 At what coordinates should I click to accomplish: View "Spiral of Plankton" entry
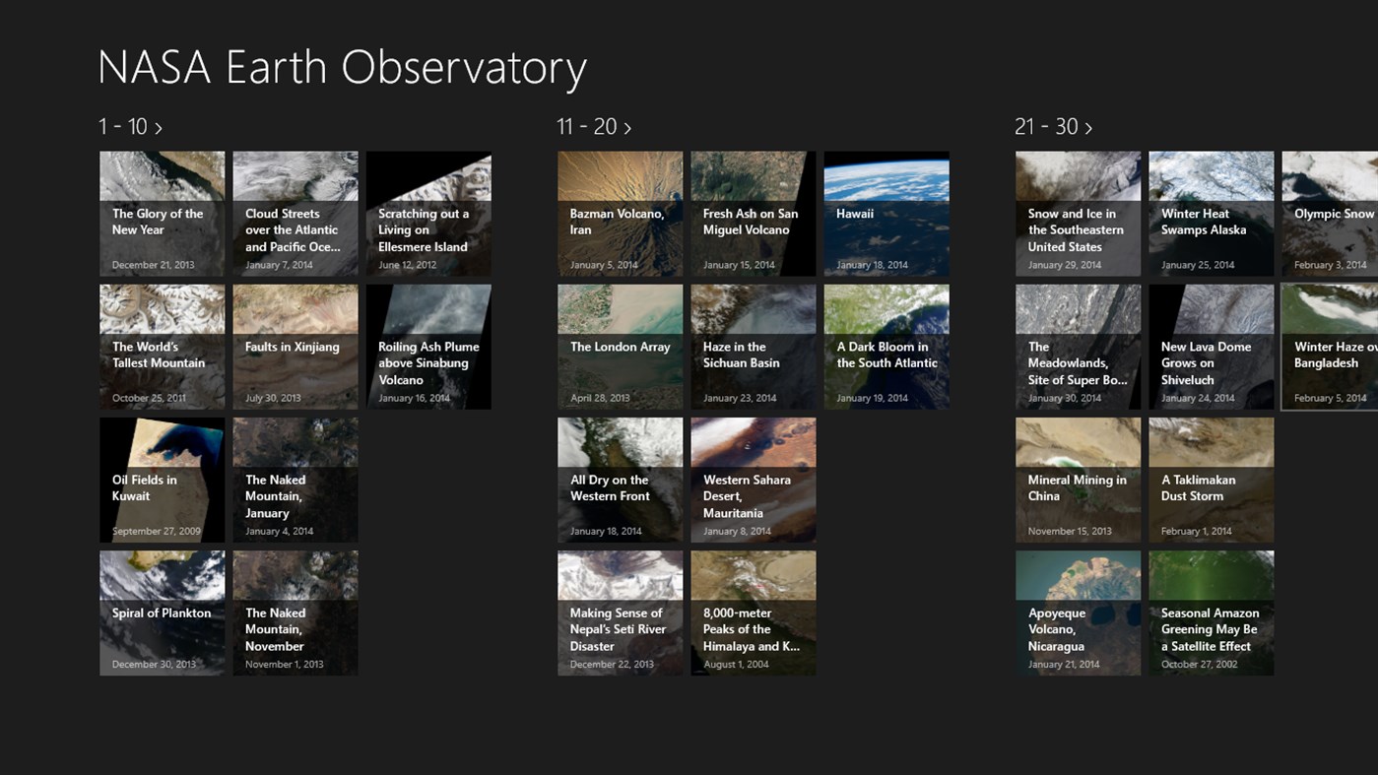[162, 613]
